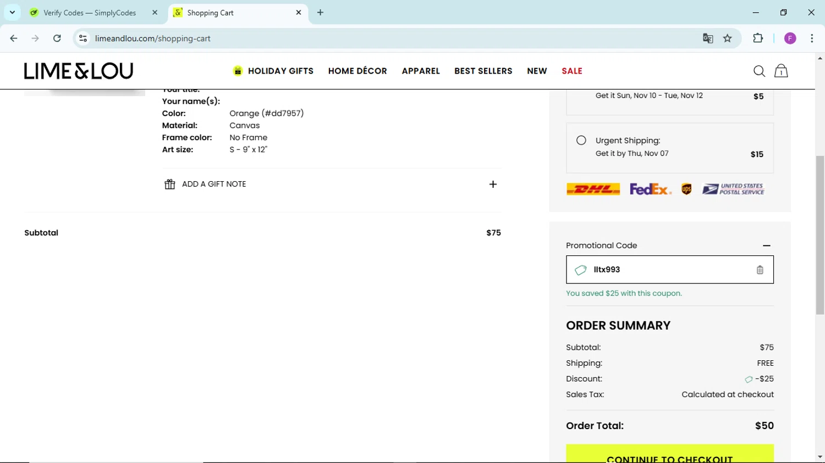Open the search magnifier icon
The image size is (825, 463).
coord(759,71)
